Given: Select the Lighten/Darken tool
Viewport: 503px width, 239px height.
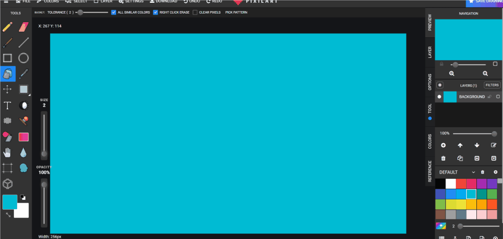Looking at the screenshot, I should [24, 105].
